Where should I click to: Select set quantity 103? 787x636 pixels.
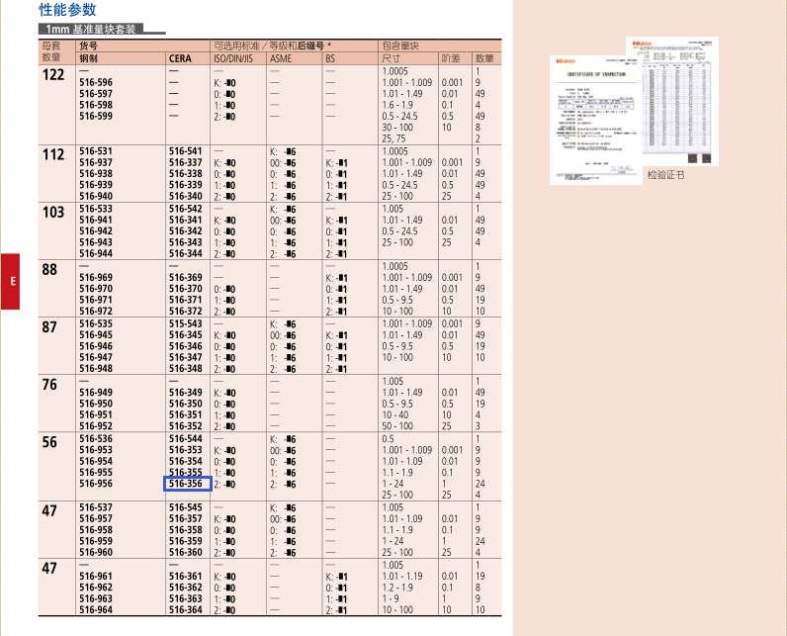[53, 213]
